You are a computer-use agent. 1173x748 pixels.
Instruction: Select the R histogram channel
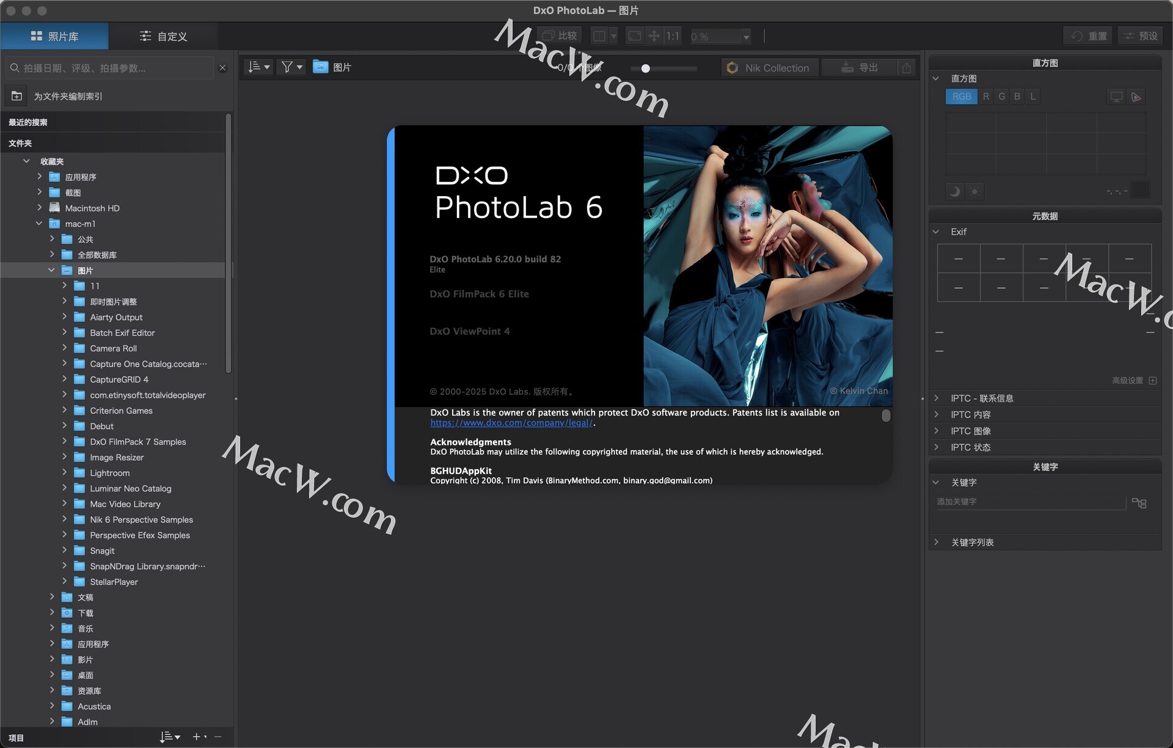click(x=985, y=97)
